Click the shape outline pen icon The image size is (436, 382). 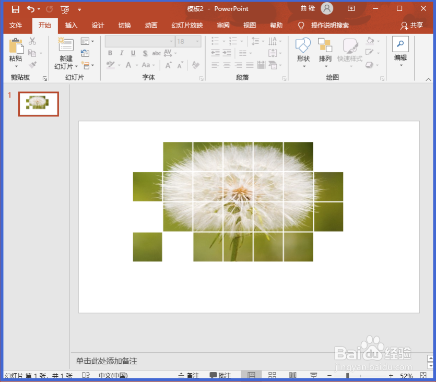pyautogui.click(x=370, y=53)
